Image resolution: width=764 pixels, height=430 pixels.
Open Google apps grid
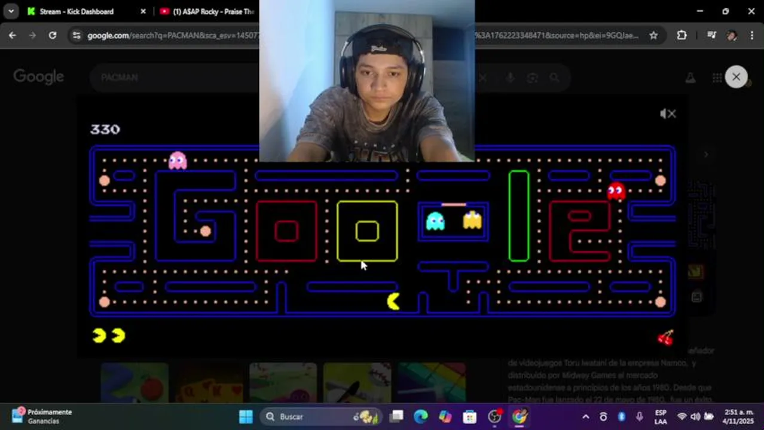pyautogui.click(x=717, y=78)
